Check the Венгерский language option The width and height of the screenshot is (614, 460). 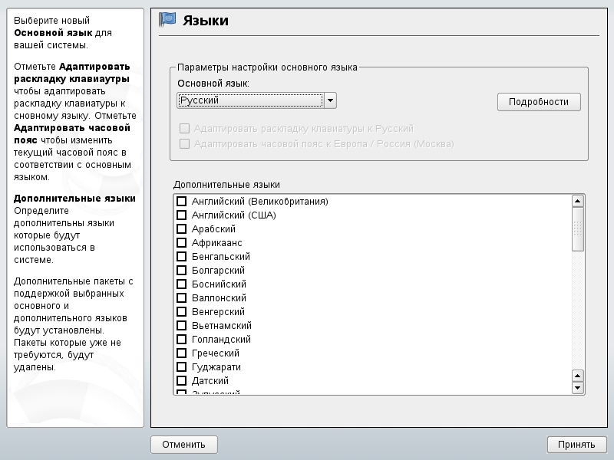(x=182, y=312)
